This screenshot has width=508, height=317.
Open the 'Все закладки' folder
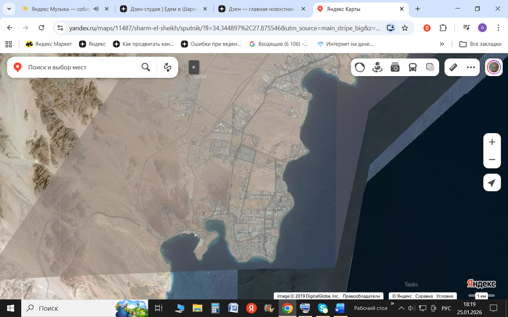pyautogui.click(x=480, y=44)
